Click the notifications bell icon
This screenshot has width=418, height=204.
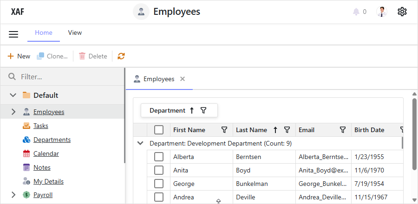coord(356,12)
